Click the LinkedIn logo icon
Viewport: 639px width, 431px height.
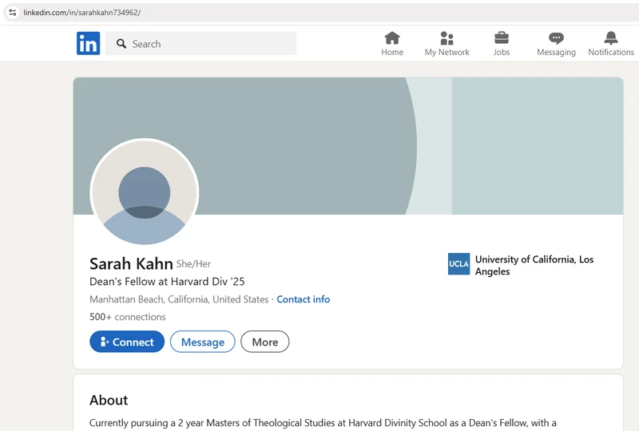point(88,43)
